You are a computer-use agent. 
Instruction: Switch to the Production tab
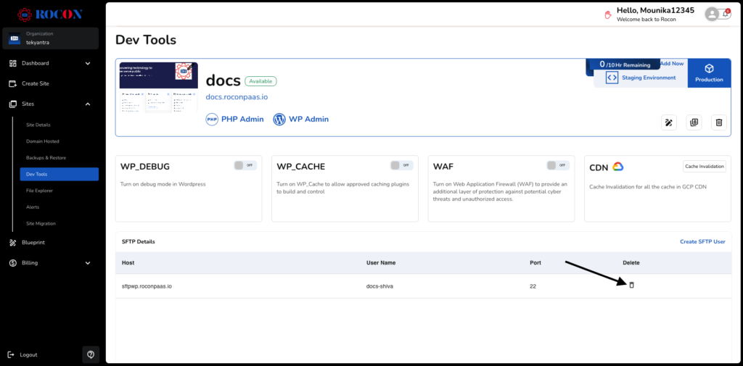coord(710,73)
